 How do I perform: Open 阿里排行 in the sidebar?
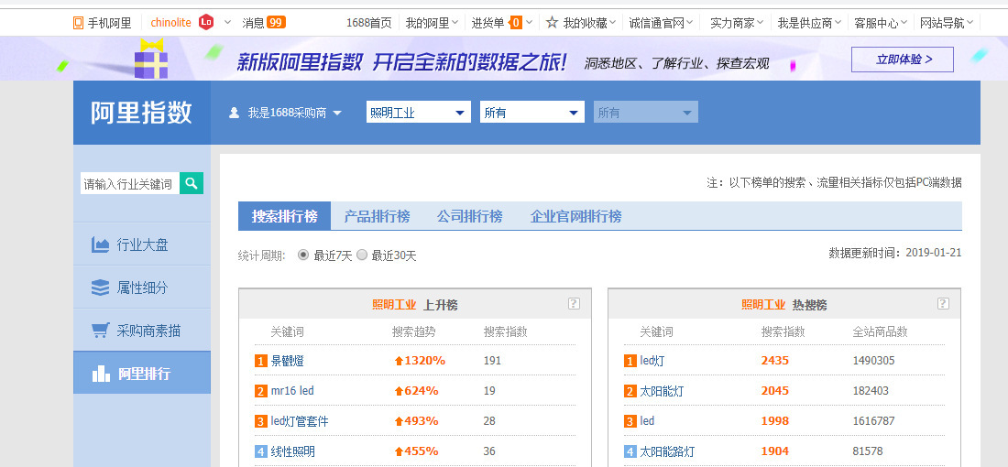pos(142,374)
